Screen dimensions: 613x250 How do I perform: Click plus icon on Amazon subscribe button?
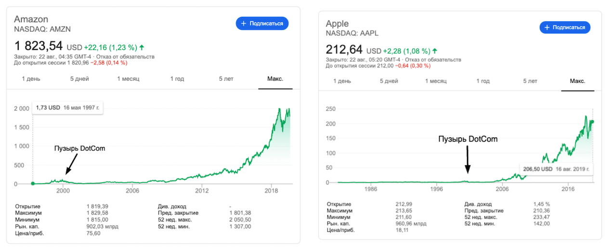[244, 23]
